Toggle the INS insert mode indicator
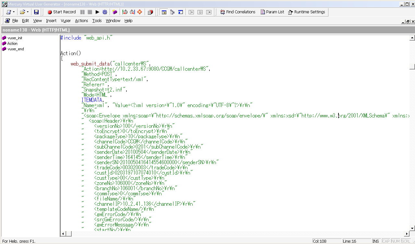Screen dimensions: 415x244 tap(376, 241)
